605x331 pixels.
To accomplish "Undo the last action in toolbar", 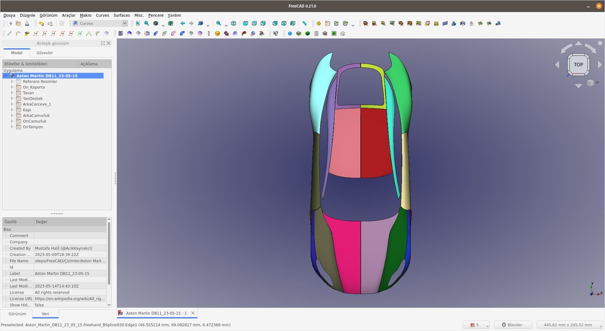I will coord(41,23).
